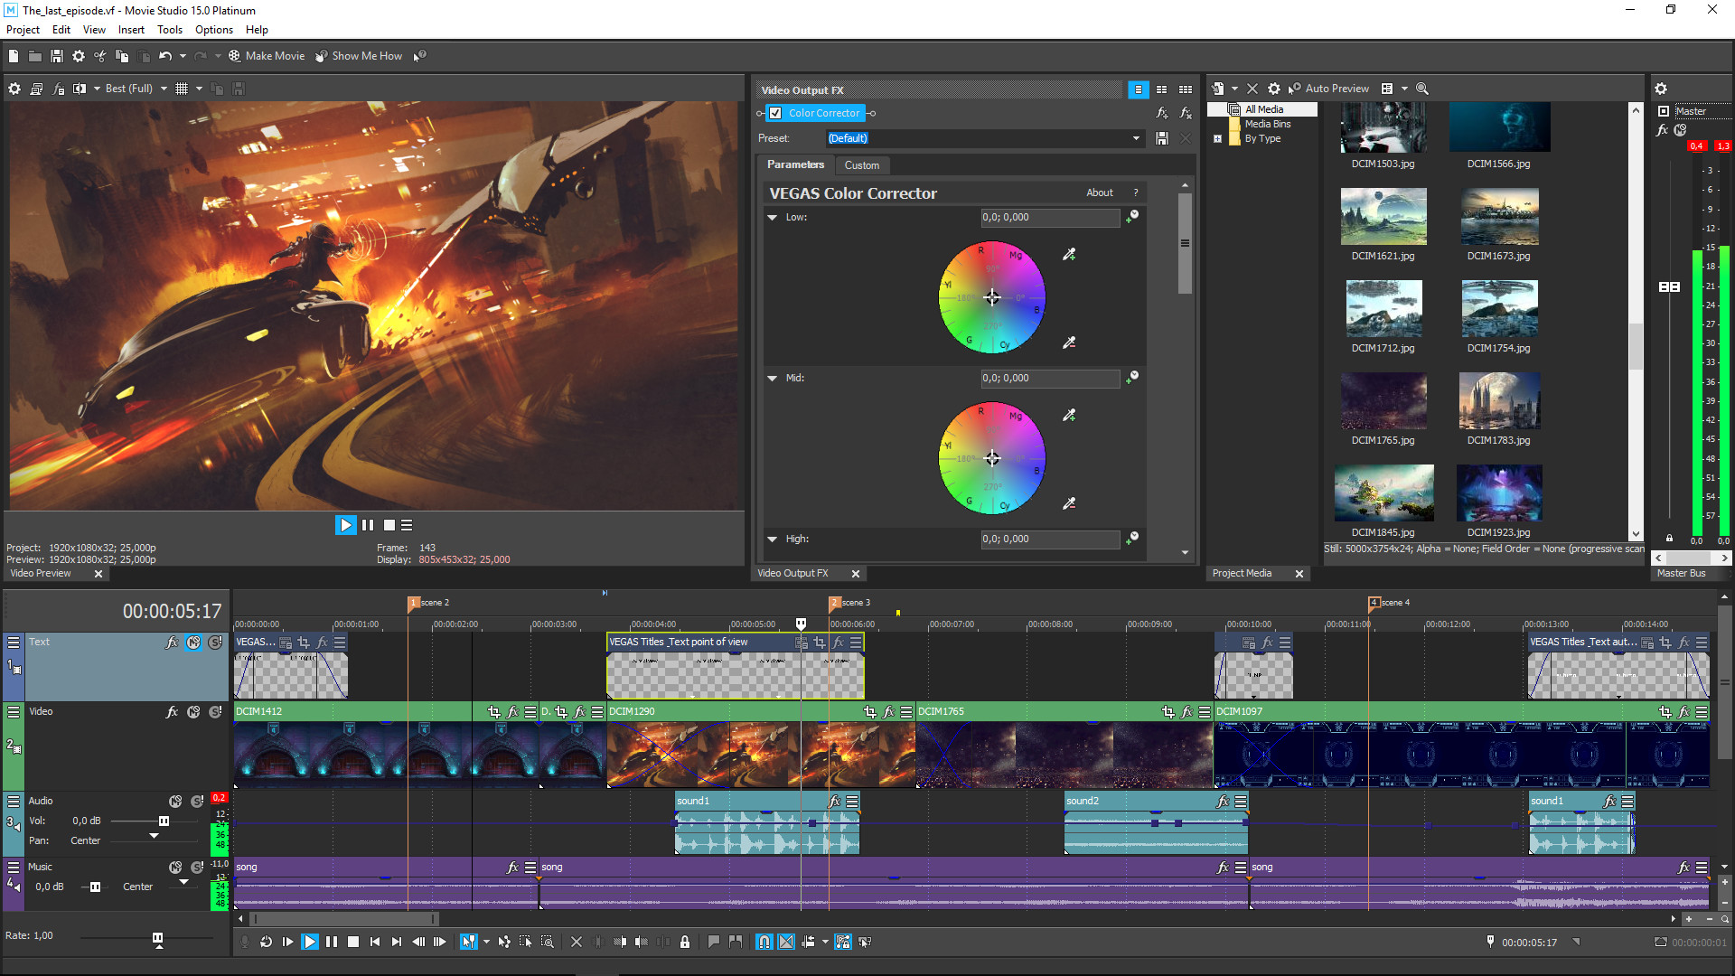Screen dimensions: 1735x976
Task: Activate the Selection Edit tool in timeline toolbar
Action: (525, 942)
